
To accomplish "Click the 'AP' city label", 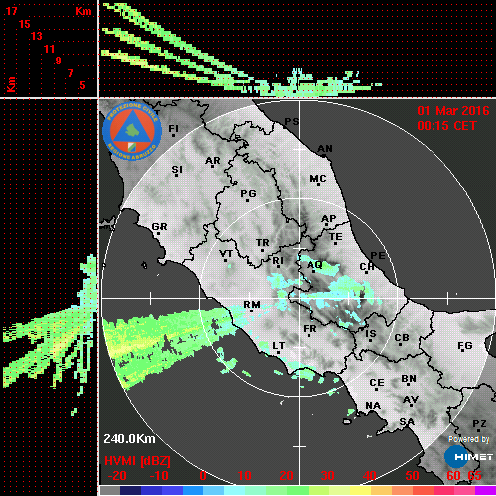I will [329, 219].
